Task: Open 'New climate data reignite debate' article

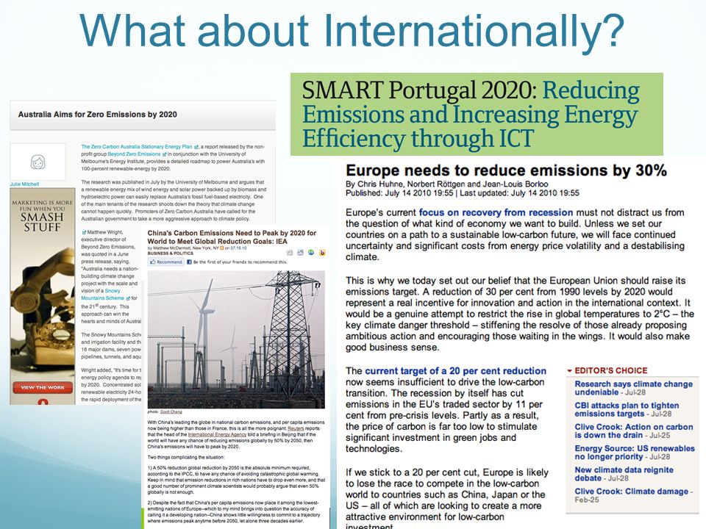Action: (624, 474)
